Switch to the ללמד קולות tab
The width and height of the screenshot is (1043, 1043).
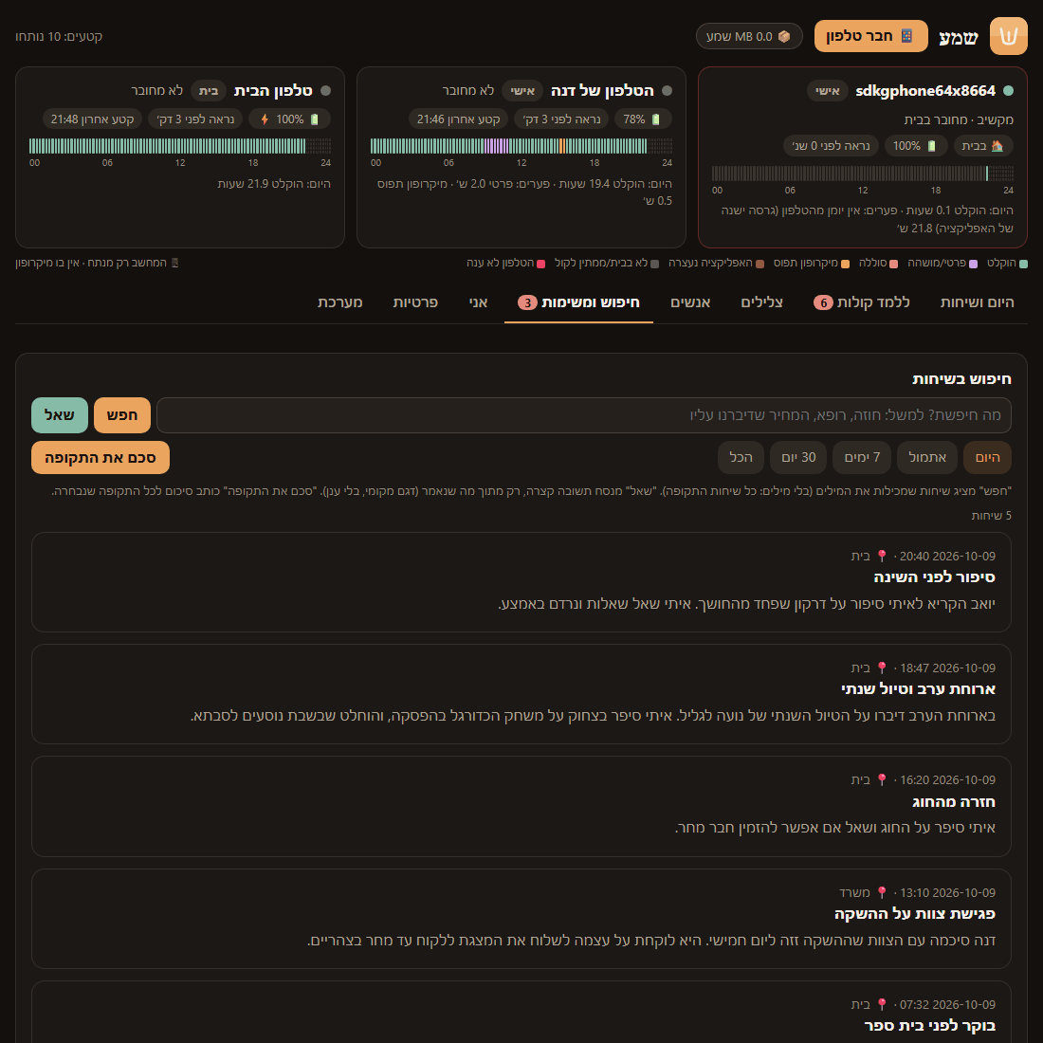tap(861, 302)
